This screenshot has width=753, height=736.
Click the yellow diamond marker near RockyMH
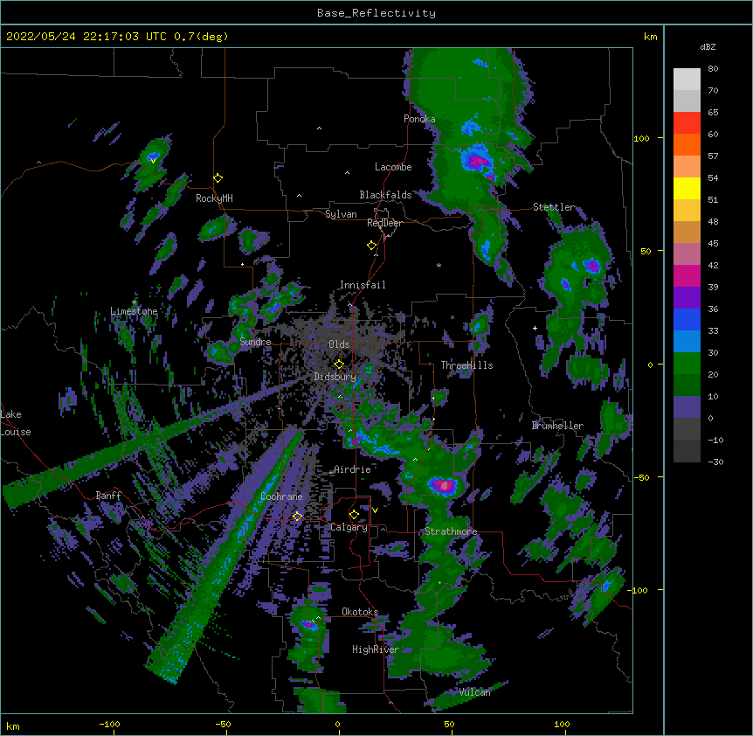click(x=218, y=178)
